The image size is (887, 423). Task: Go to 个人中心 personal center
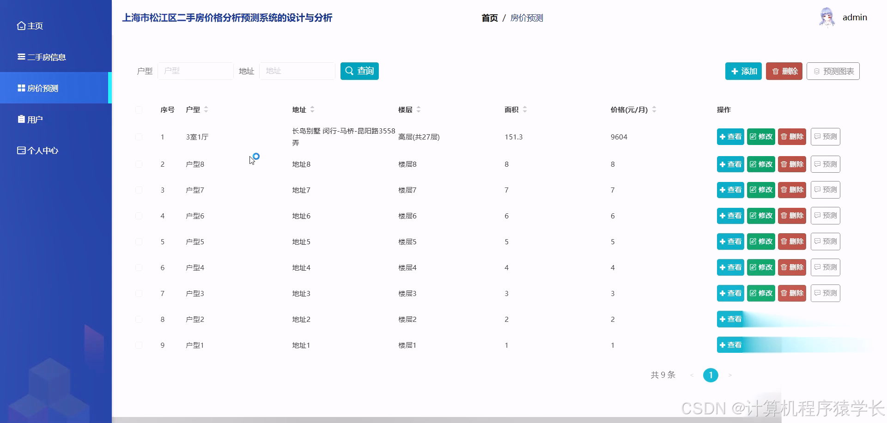click(37, 150)
